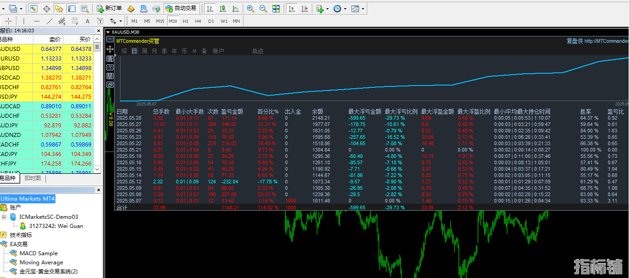Open the 新订单 new order dialog
This screenshot has width=630, height=278.
tap(109, 8)
